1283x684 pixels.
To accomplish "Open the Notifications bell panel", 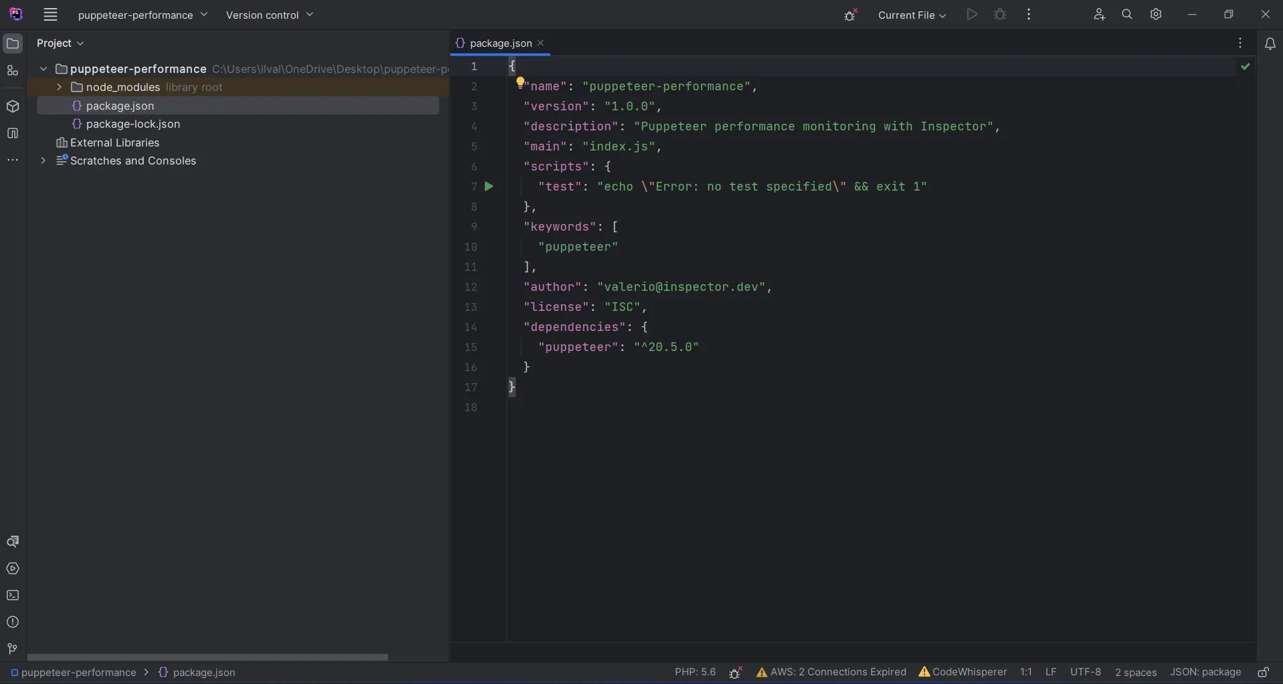I will 1270,43.
